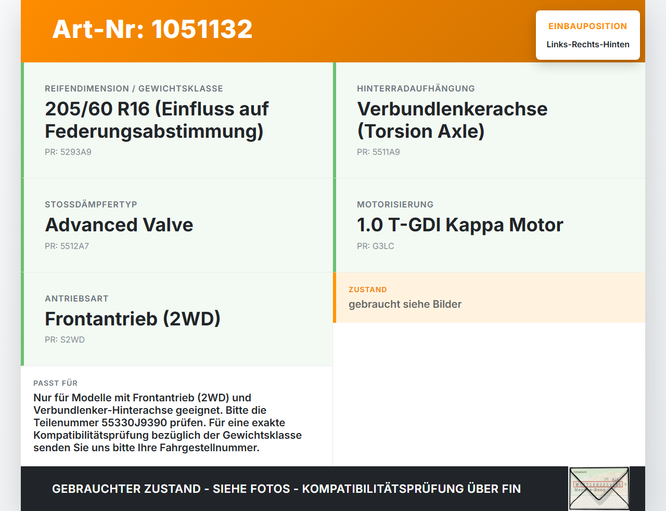This screenshot has height=511, width=666.
Task: Select Verbundlenkerachse (Torsion Axle) value
Action: pos(452,120)
